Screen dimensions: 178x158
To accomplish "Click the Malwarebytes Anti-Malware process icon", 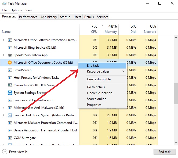I will (10, 108).
